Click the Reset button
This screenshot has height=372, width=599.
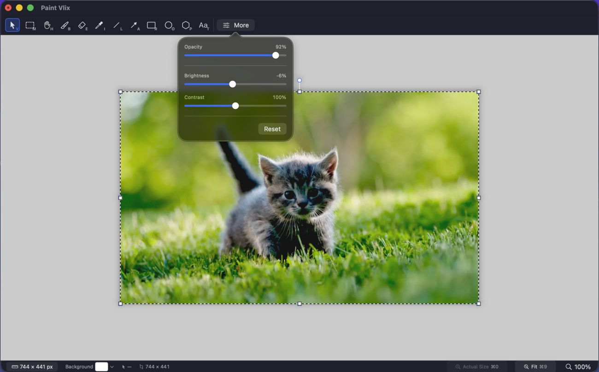coord(272,129)
